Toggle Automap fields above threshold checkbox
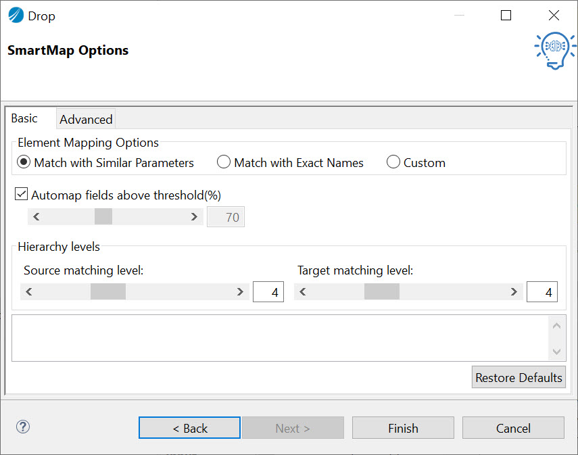578x455 pixels. coord(22,195)
